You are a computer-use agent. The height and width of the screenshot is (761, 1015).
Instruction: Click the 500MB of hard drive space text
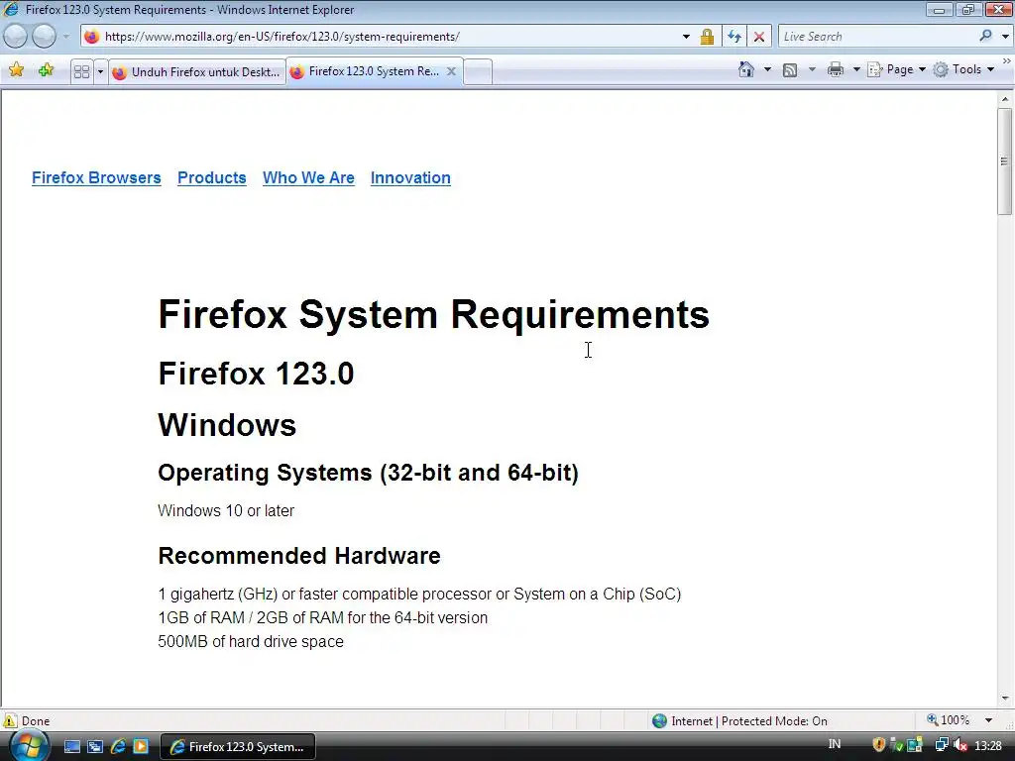click(251, 641)
